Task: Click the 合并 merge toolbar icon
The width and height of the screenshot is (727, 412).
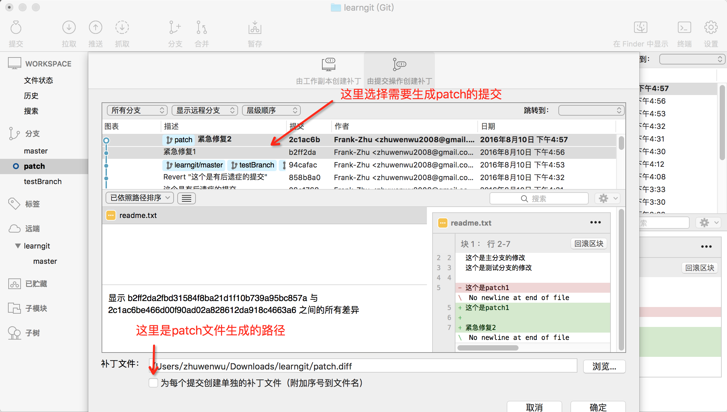Action: click(202, 28)
